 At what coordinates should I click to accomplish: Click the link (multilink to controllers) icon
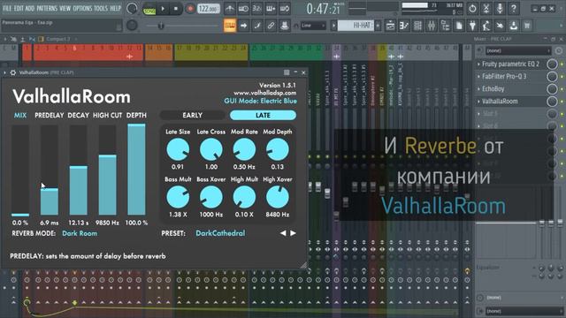tap(271, 26)
